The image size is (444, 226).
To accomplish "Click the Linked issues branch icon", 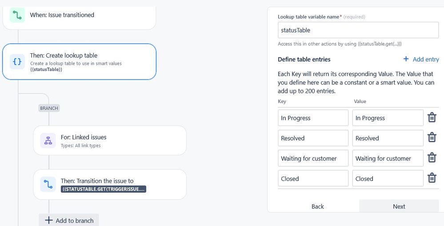I will tap(48, 141).
